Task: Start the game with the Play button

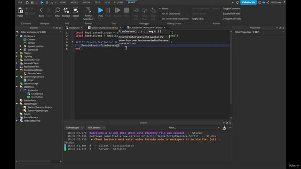Action: tap(100, 10)
